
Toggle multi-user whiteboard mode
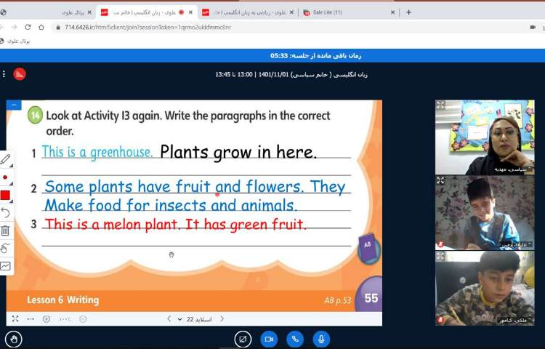[6, 248]
